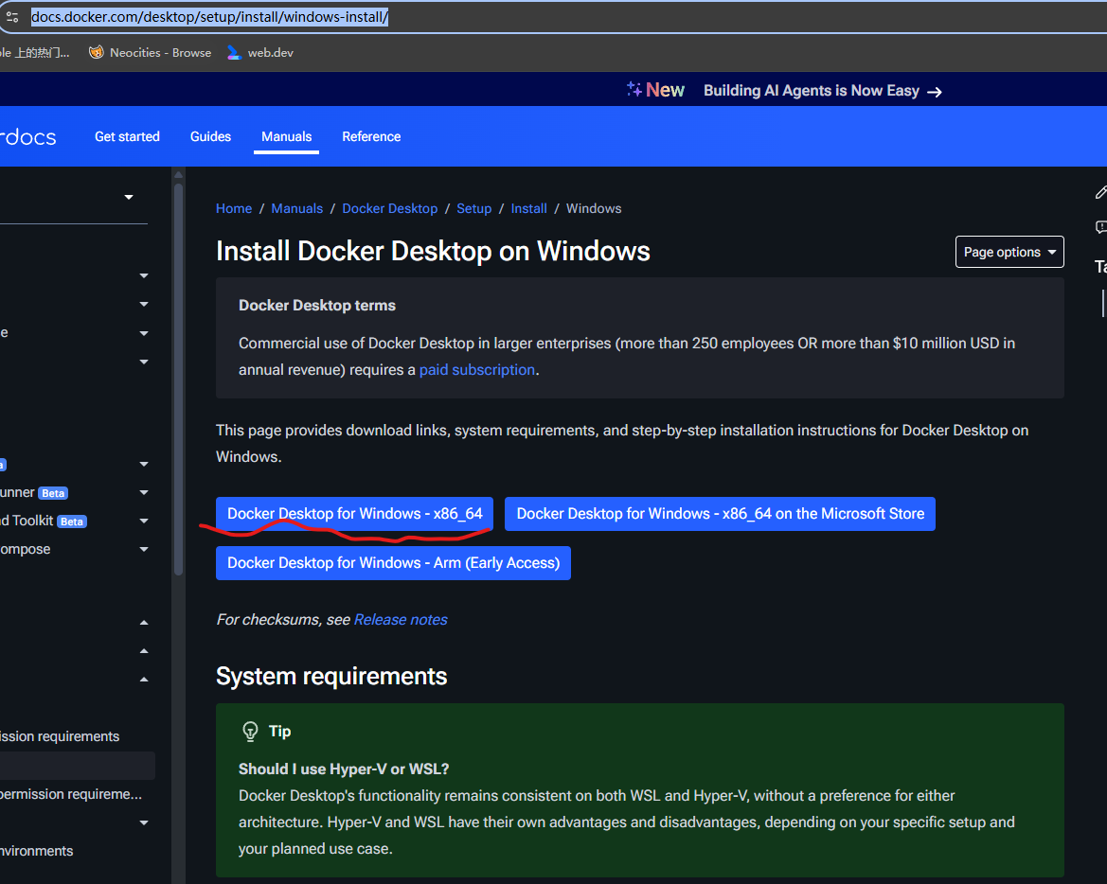Click the site information icon in address bar

12,17
